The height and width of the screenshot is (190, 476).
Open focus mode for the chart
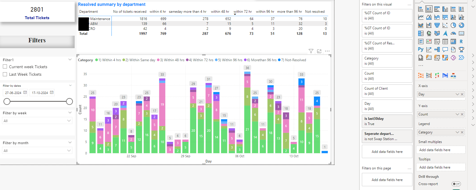(x=319, y=51)
